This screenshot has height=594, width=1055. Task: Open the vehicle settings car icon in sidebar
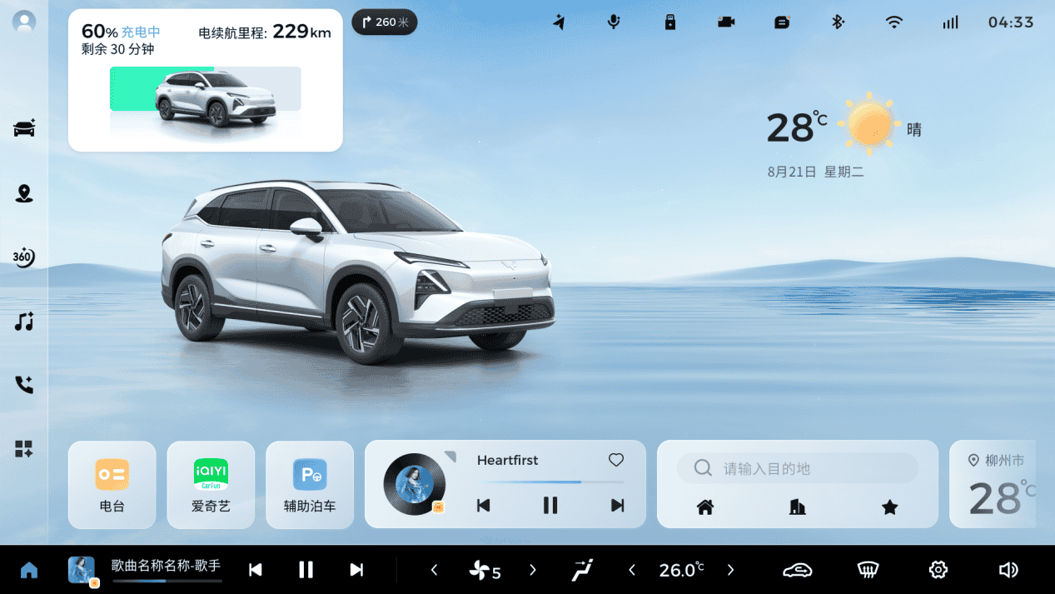point(24,128)
